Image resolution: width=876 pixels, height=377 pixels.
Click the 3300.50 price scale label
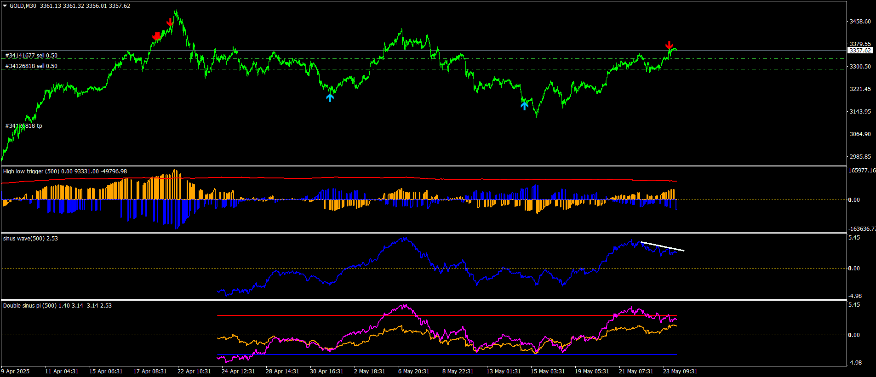[x=860, y=67]
